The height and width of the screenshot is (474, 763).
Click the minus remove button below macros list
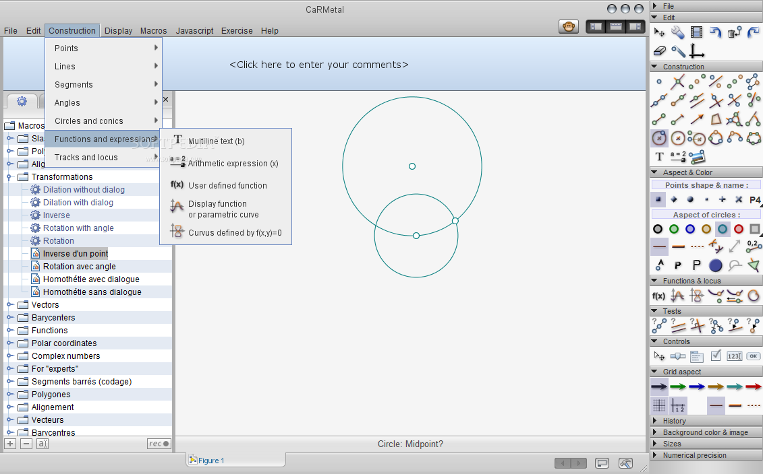27,444
